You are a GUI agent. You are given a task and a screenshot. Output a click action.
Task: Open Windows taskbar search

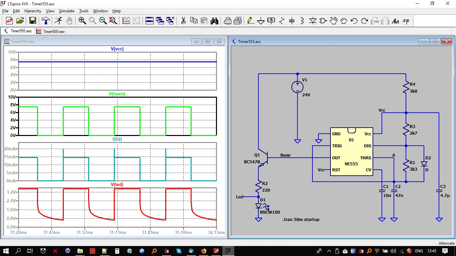pos(18,251)
